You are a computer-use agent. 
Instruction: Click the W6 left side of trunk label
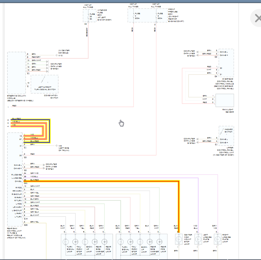tap(64, 148)
